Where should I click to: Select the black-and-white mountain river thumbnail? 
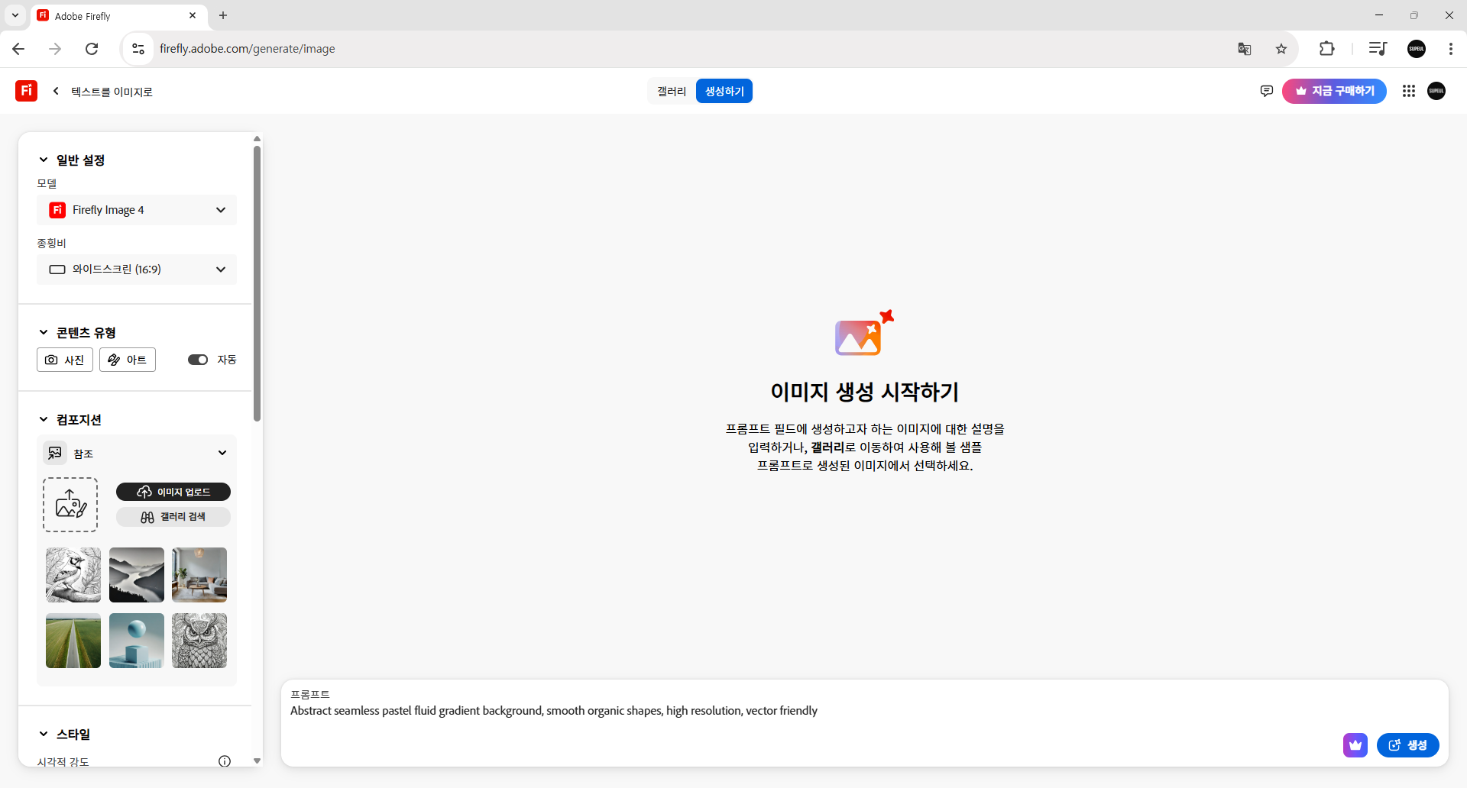137,575
